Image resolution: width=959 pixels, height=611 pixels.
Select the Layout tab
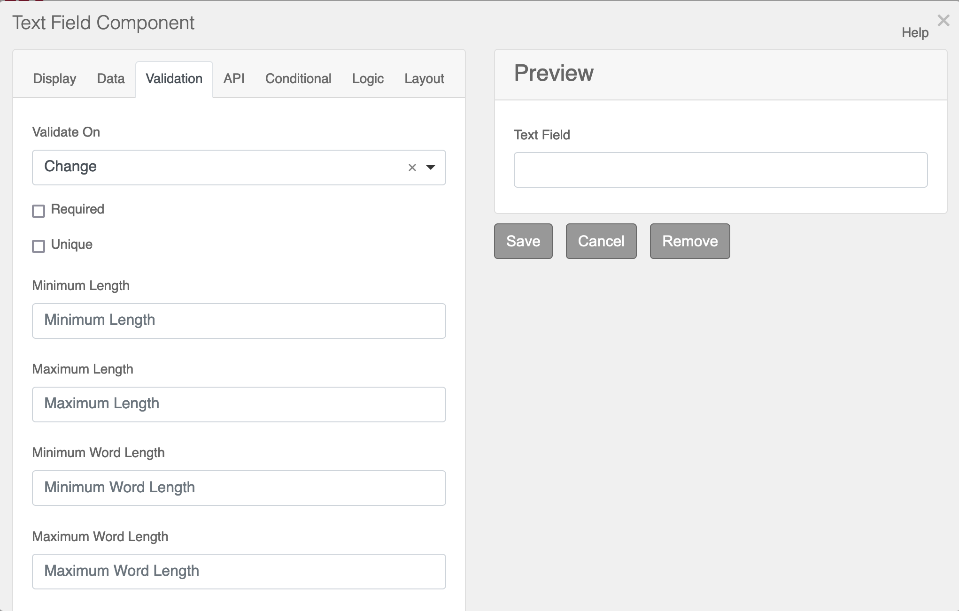424,78
